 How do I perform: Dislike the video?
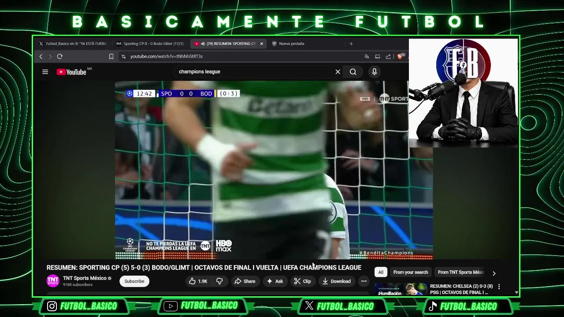point(219,281)
